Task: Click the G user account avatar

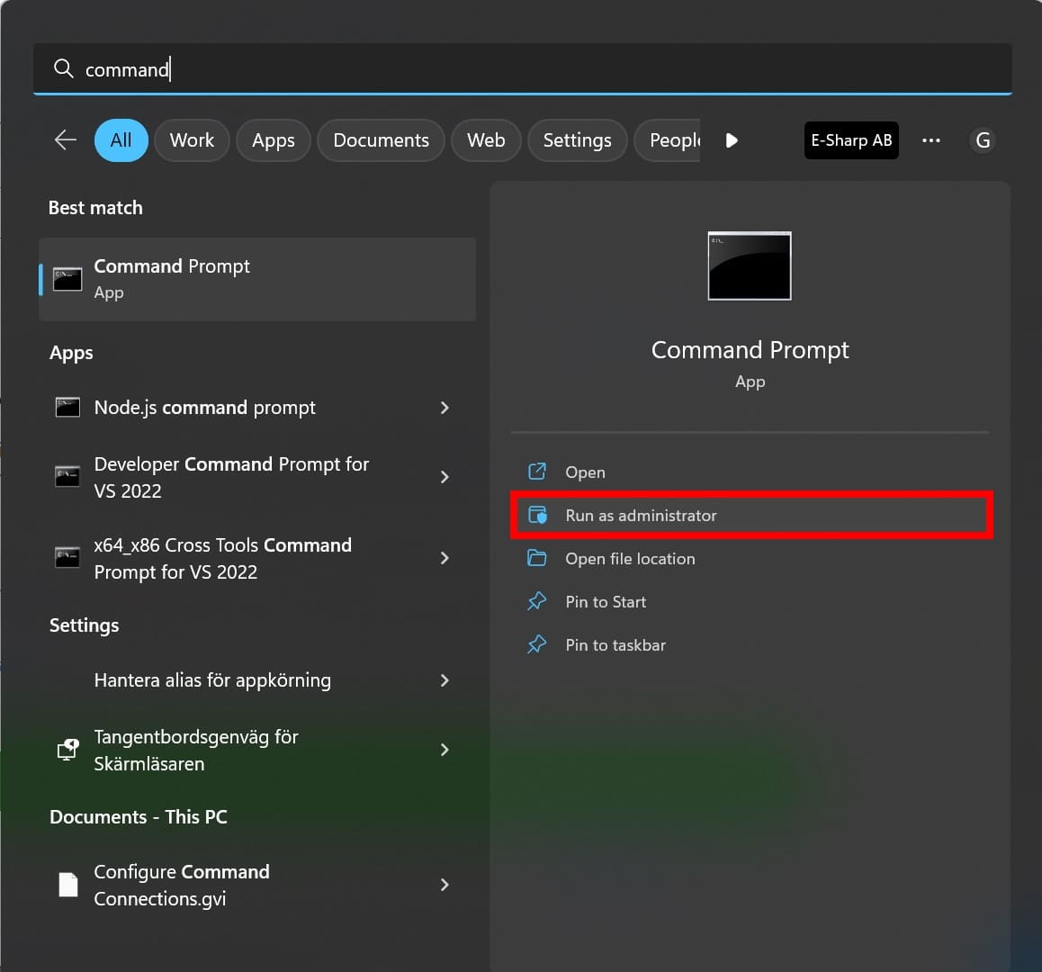Action: coord(983,140)
